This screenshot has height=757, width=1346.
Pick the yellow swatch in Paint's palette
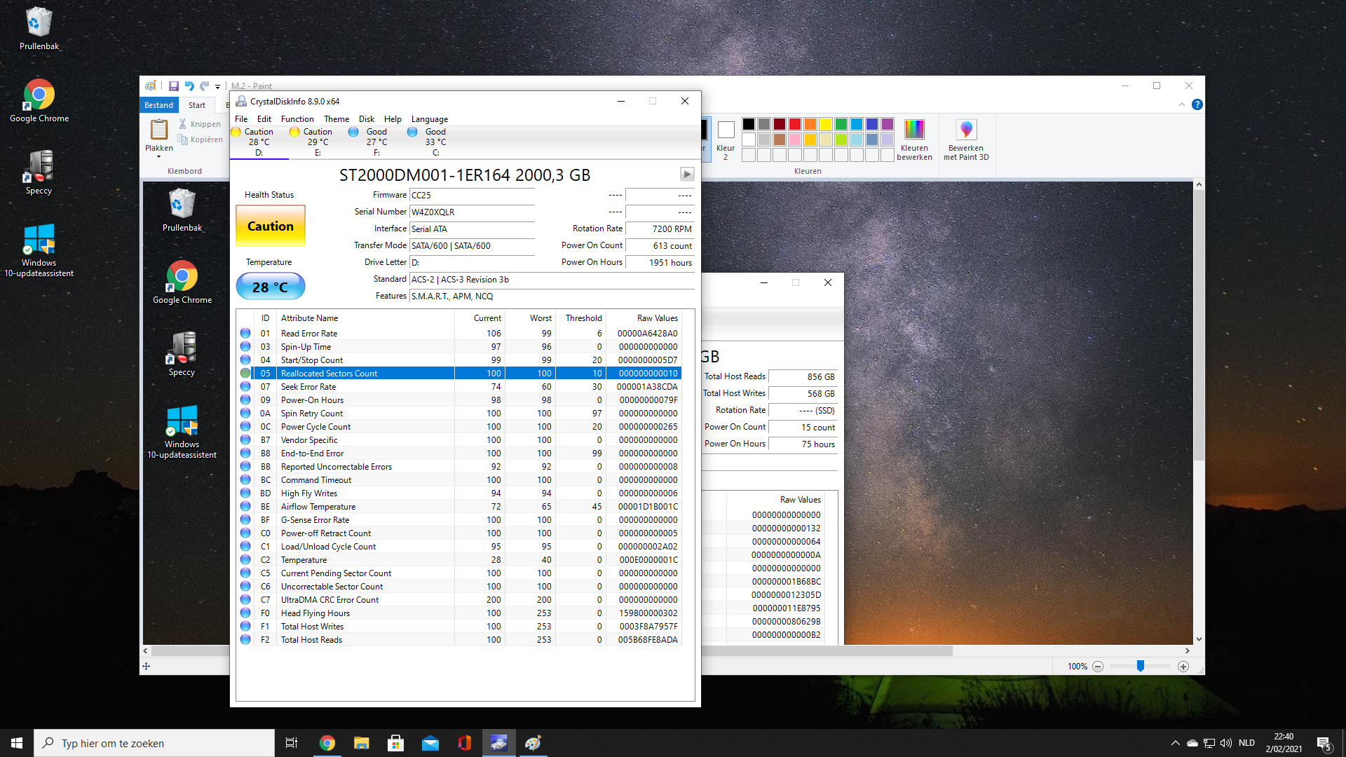click(x=826, y=124)
